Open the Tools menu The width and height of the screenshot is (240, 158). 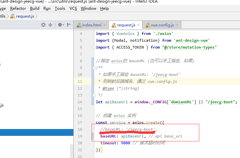(x=60, y=8)
